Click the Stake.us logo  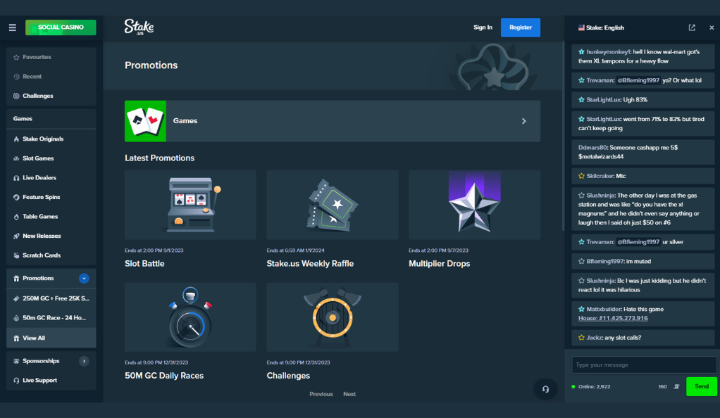coord(139,27)
